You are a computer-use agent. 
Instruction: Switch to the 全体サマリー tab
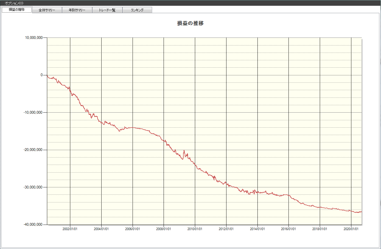[x=47, y=10]
